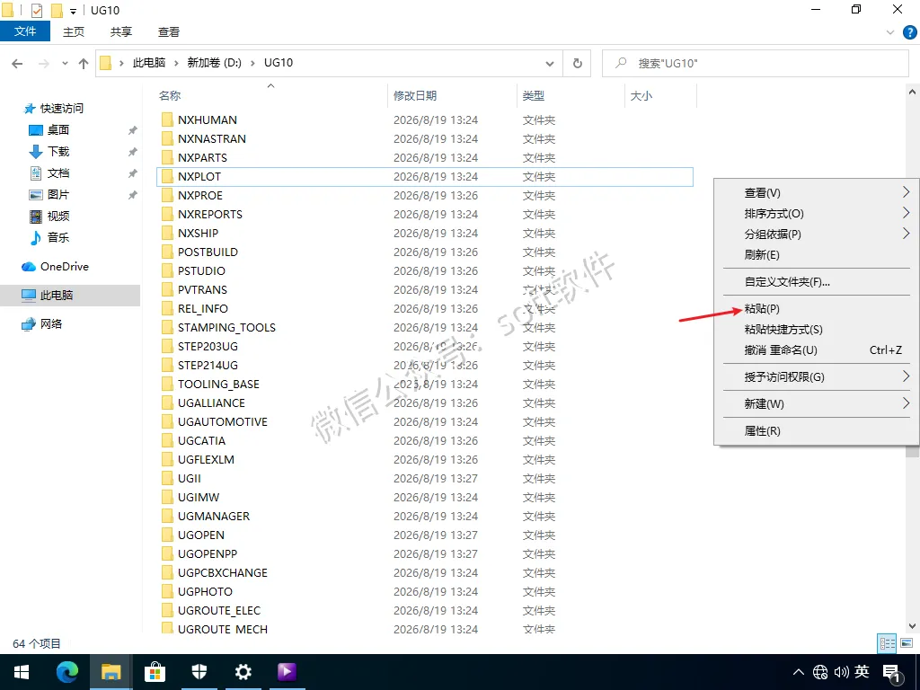920x690 pixels.
Task: Switch to the 共享 ribbon tab
Action: (x=121, y=31)
